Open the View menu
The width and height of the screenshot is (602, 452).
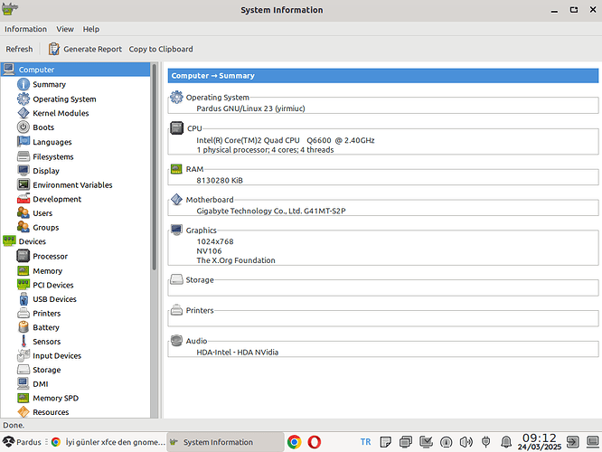click(x=65, y=29)
